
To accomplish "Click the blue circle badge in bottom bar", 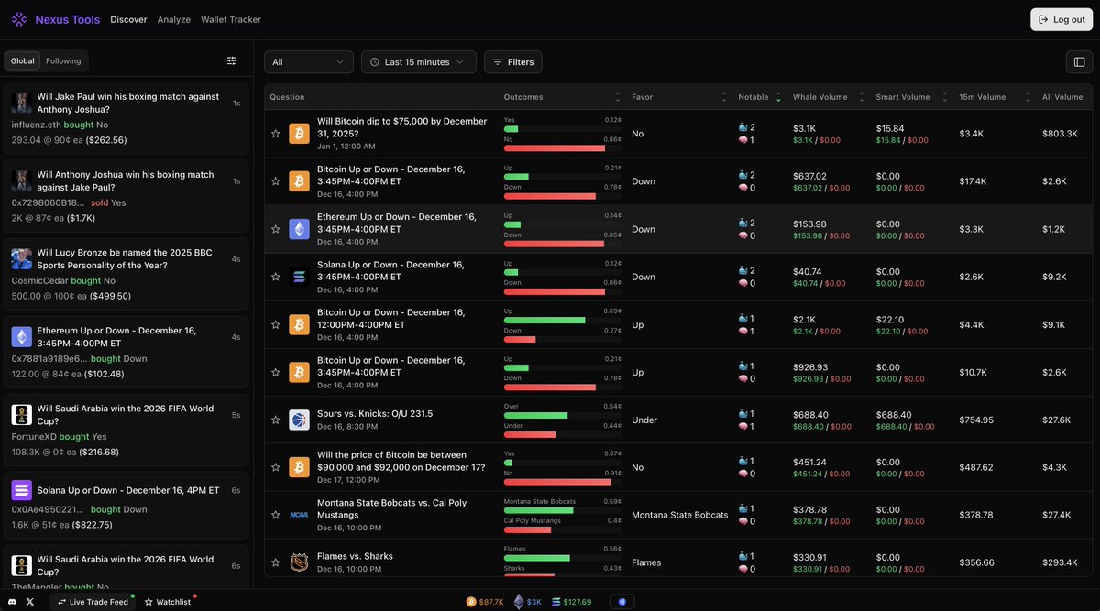I will [x=621, y=602].
